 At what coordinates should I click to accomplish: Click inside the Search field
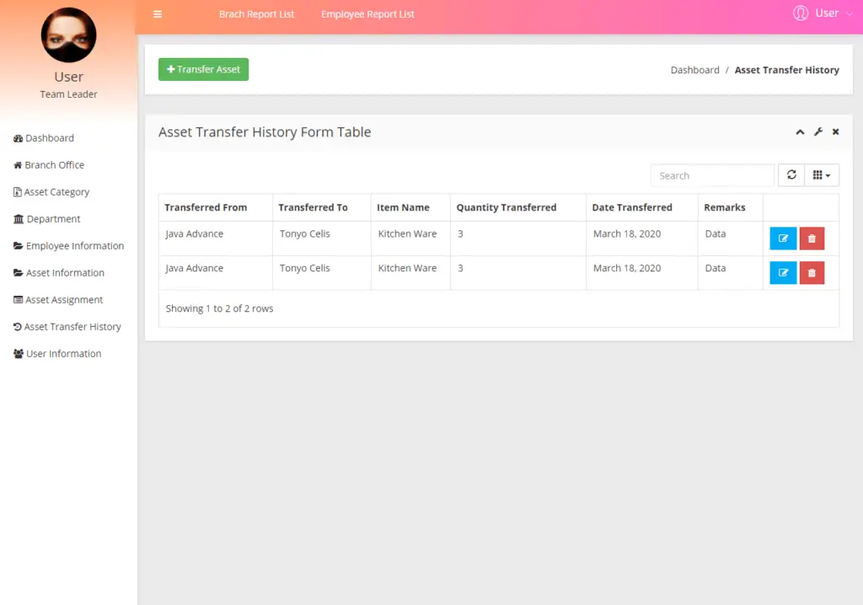click(x=711, y=174)
